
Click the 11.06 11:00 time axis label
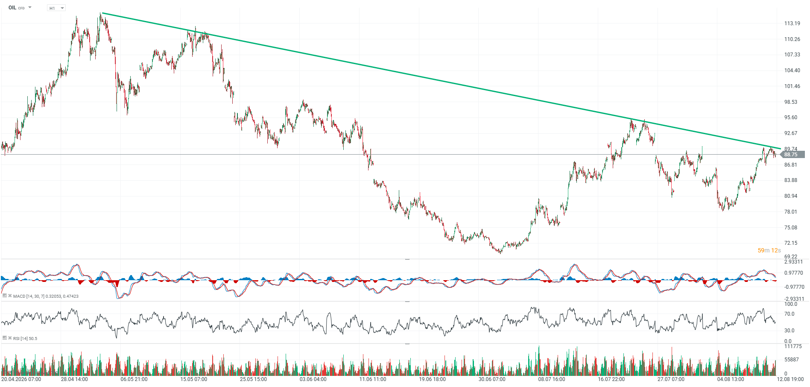[x=373, y=379]
